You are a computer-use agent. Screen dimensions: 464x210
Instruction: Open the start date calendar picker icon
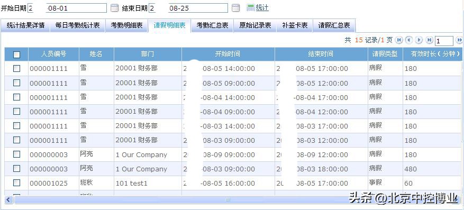point(114,8)
